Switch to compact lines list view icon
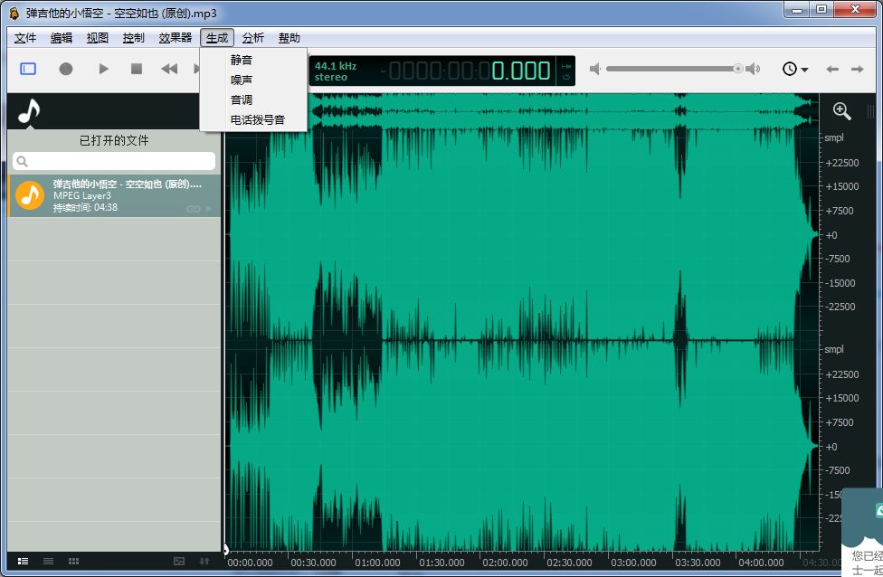Viewport: 883px width, 577px height. [x=49, y=561]
